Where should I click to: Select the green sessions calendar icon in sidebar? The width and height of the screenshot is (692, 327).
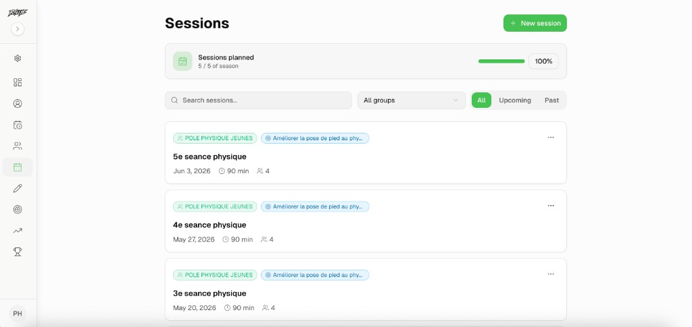coord(18,167)
